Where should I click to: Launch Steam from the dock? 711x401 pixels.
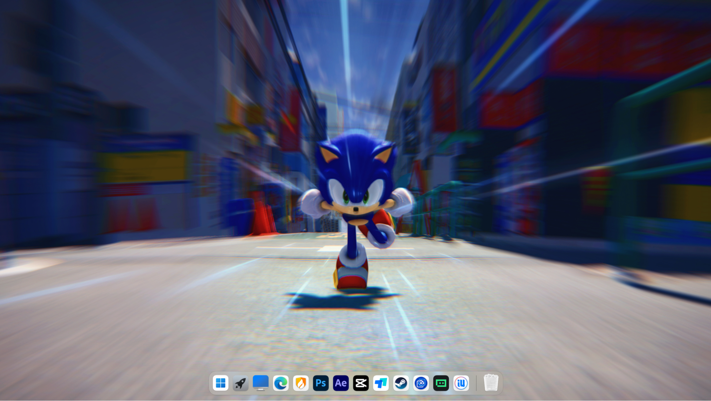[x=401, y=383]
